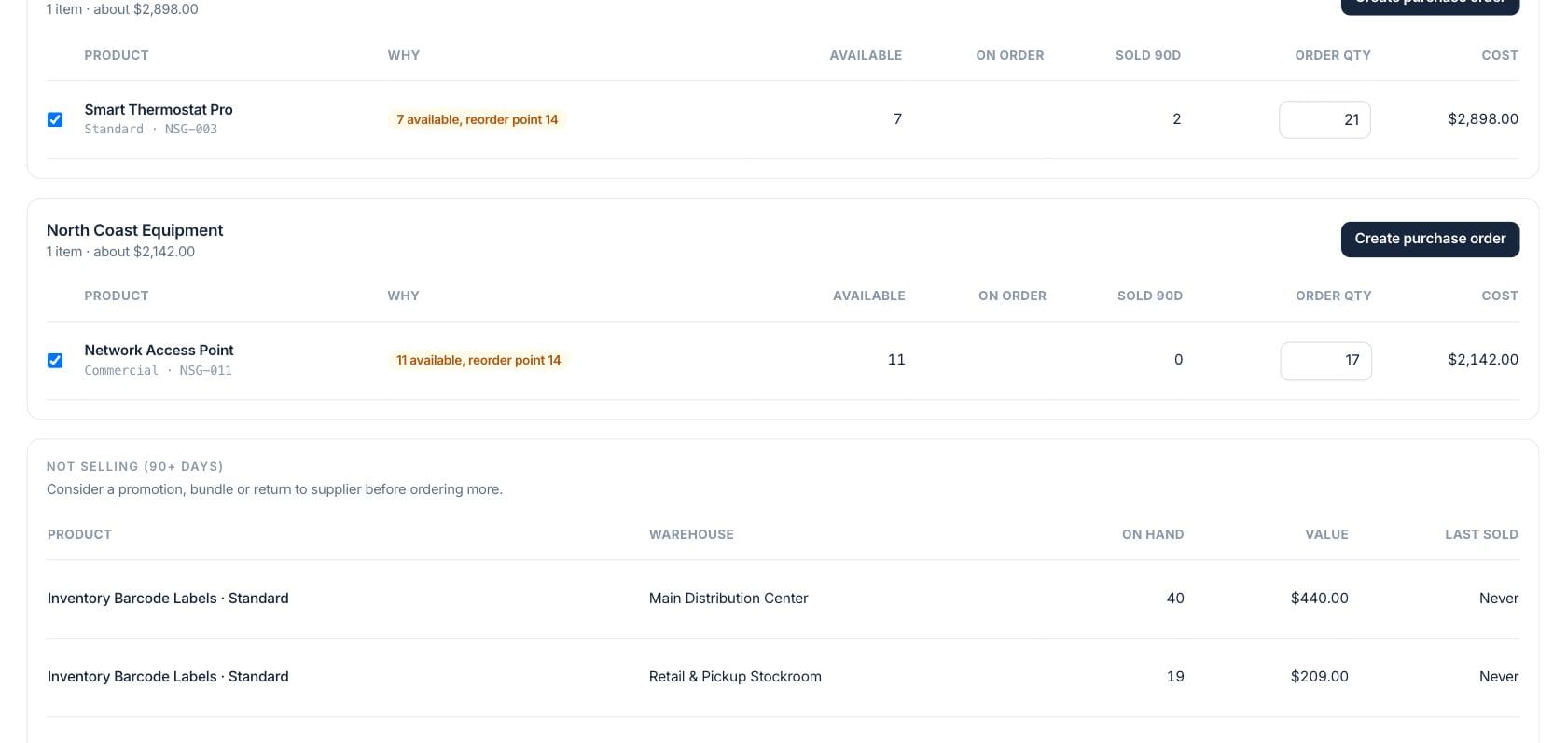1567x743 pixels.
Task: Click Never in the Main Distribution Center row
Action: tap(1498, 599)
